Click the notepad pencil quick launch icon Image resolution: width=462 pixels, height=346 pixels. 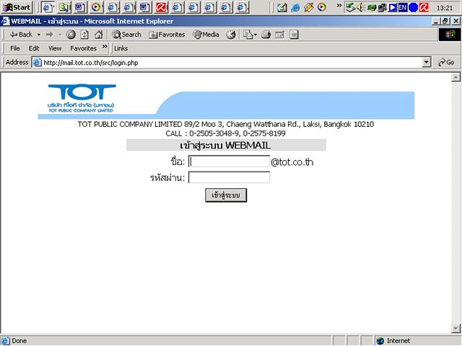click(282, 7)
